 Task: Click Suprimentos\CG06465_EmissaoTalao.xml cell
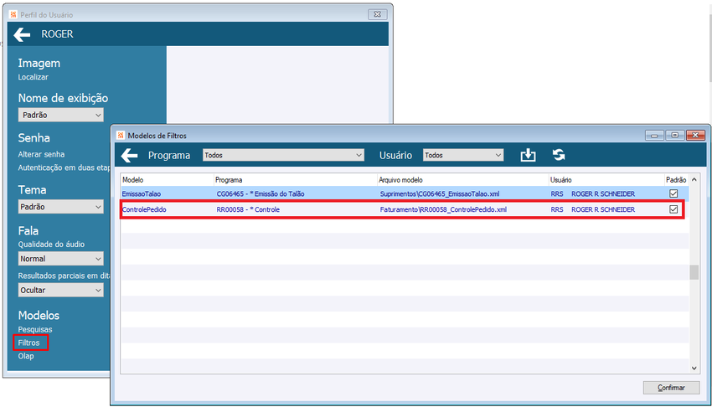[440, 193]
